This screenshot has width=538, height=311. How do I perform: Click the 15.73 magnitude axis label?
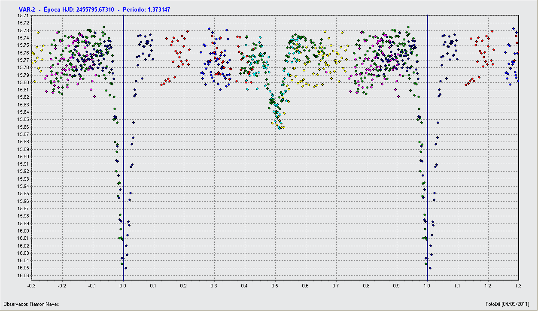click(23, 30)
